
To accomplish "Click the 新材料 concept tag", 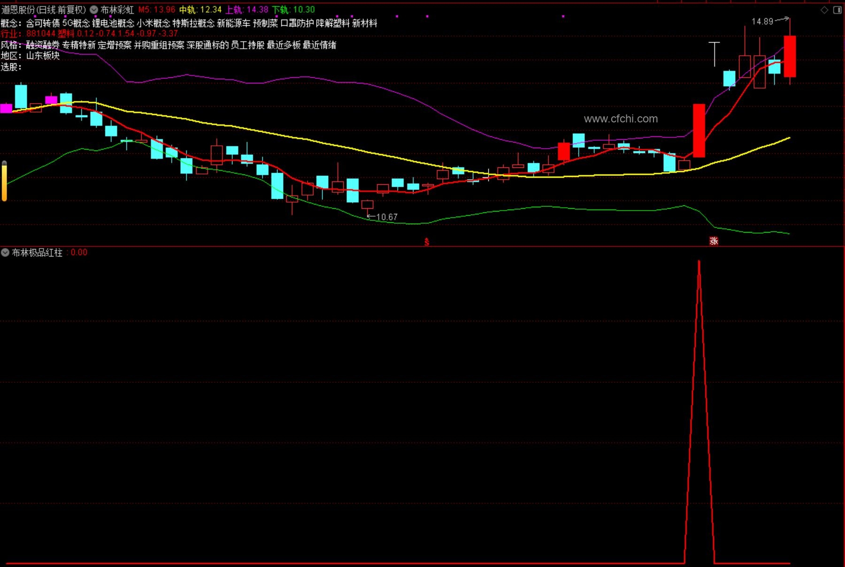I will pyautogui.click(x=365, y=23).
